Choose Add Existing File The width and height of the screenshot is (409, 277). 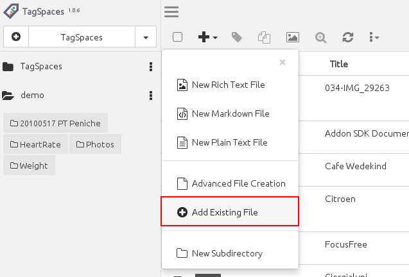click(x=230, y=212)
